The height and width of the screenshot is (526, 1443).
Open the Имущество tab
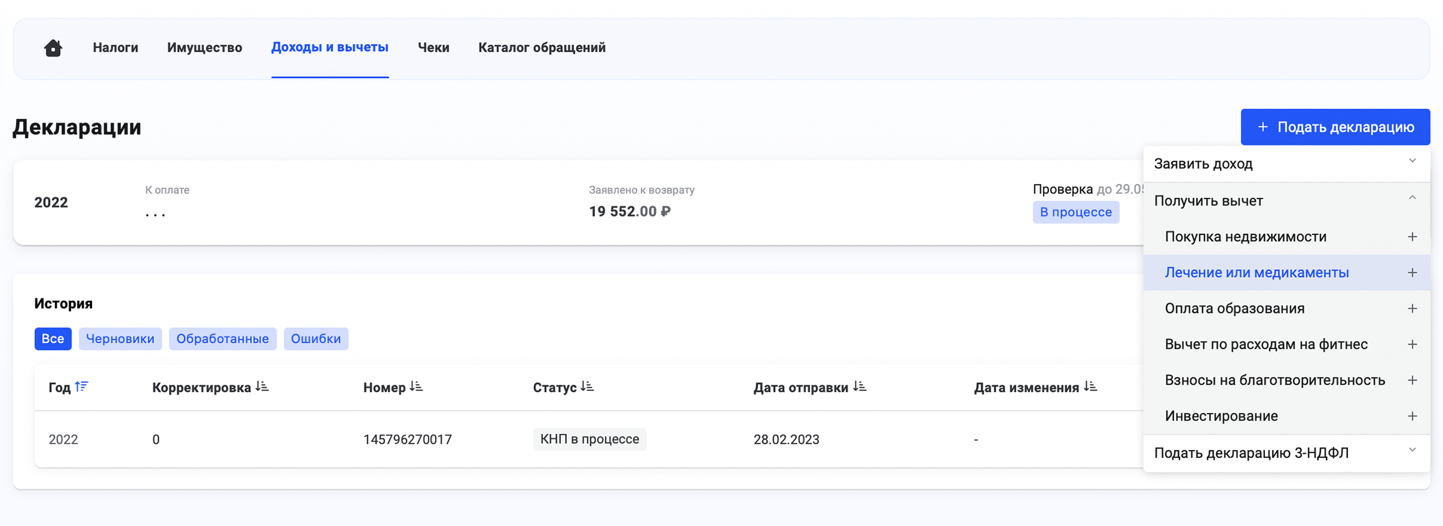[204, 47]
